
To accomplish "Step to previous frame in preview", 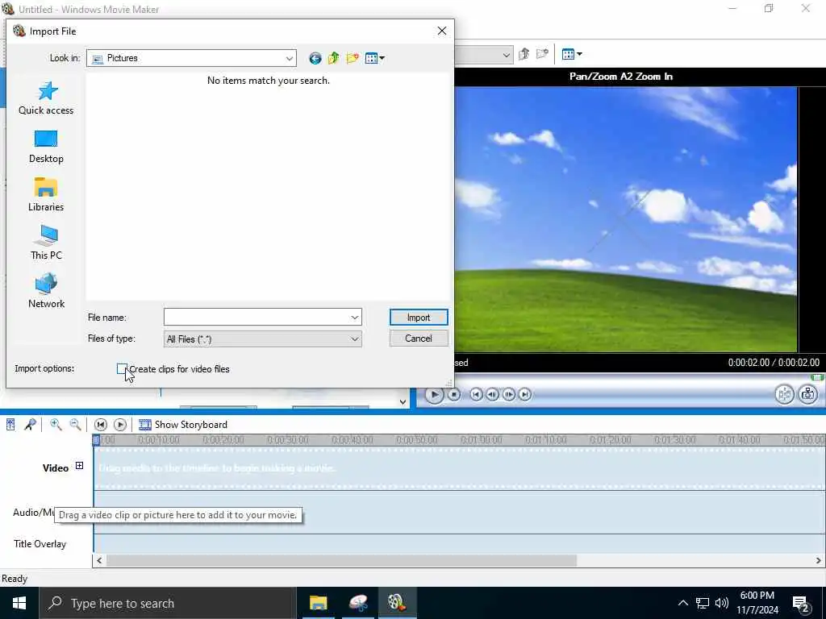I will 493,394.
